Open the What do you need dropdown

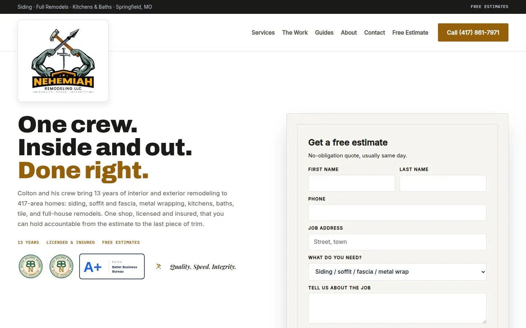click(x=397, y=272)
